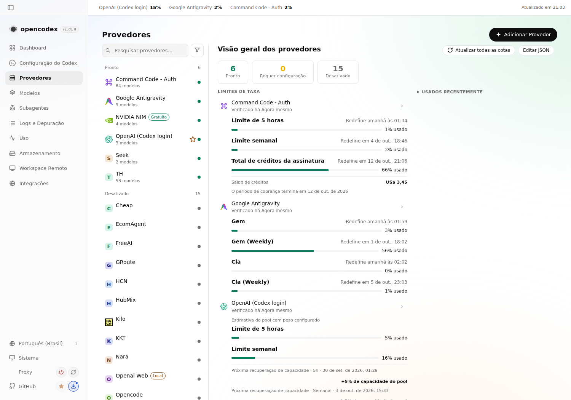
Task: Click the Adicionar Provedor button
Action: tap(523, 35)
